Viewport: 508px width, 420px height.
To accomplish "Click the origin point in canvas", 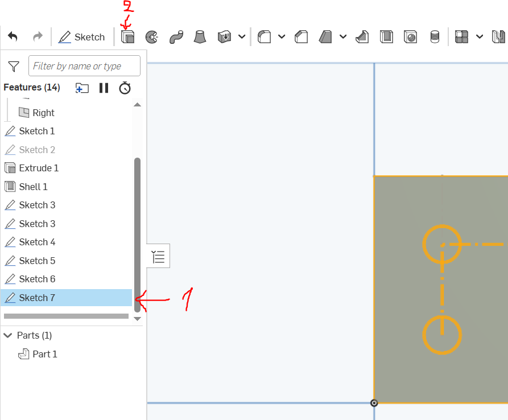I will point(374,403).
